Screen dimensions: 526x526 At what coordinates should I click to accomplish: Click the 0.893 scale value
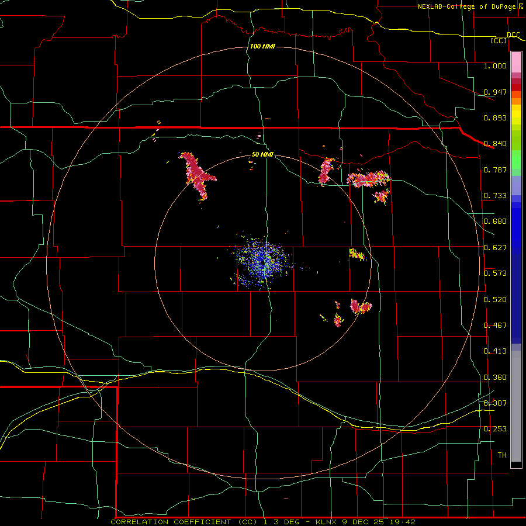point(495,117)
